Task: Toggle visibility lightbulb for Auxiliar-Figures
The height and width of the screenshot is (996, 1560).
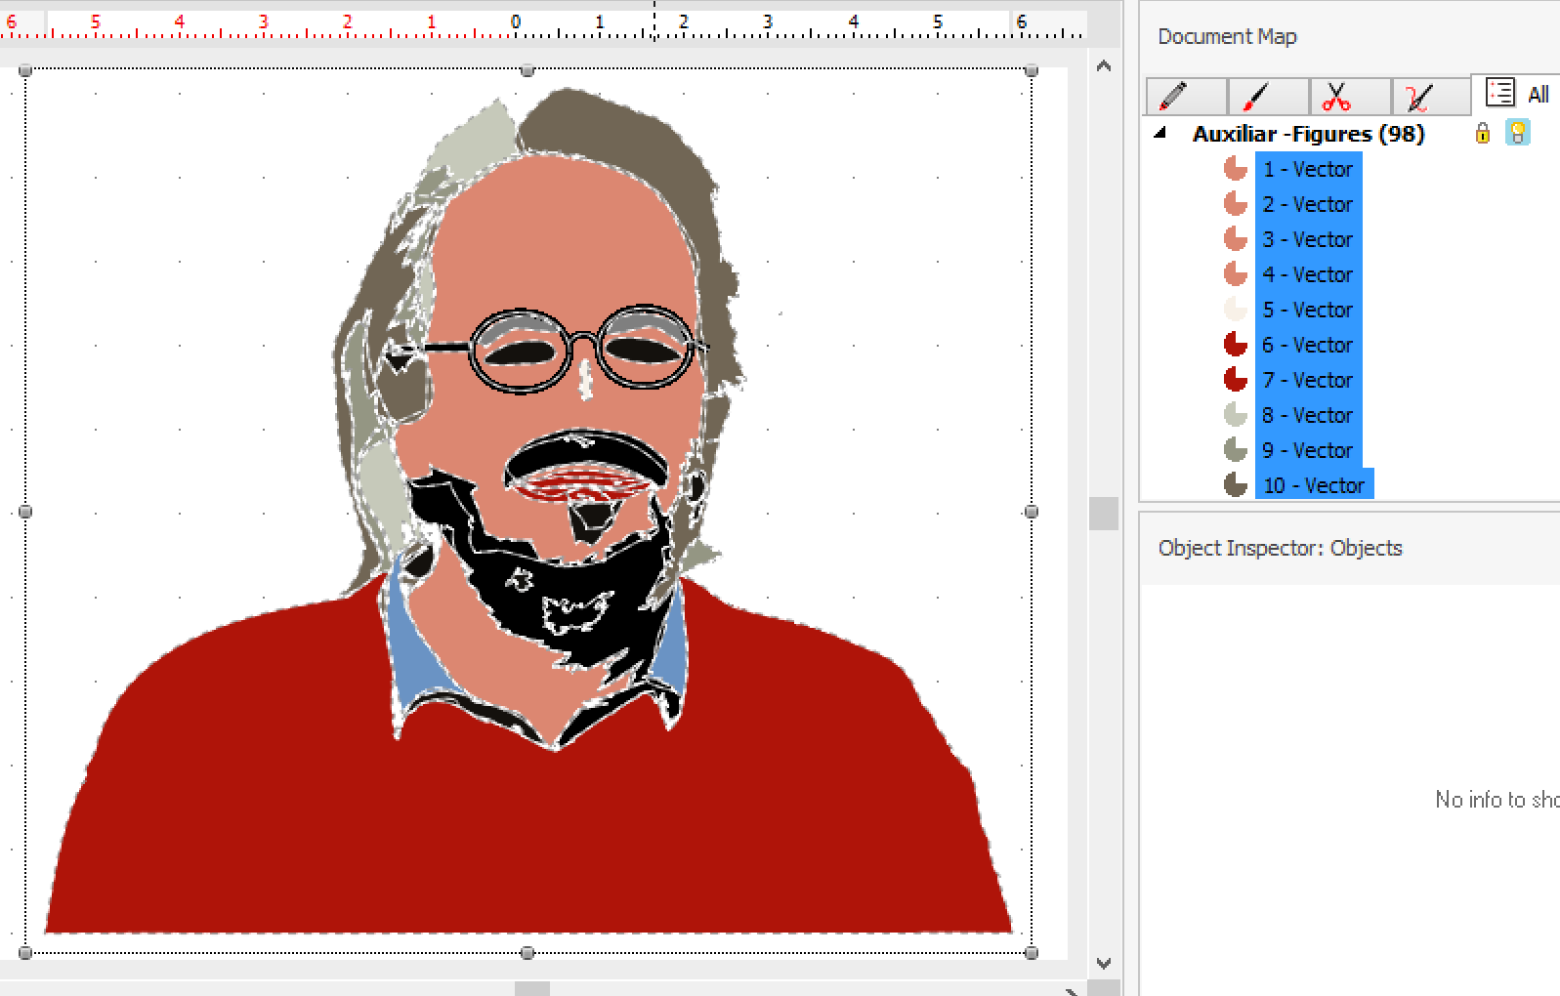Action: (x=1517, y=134)
